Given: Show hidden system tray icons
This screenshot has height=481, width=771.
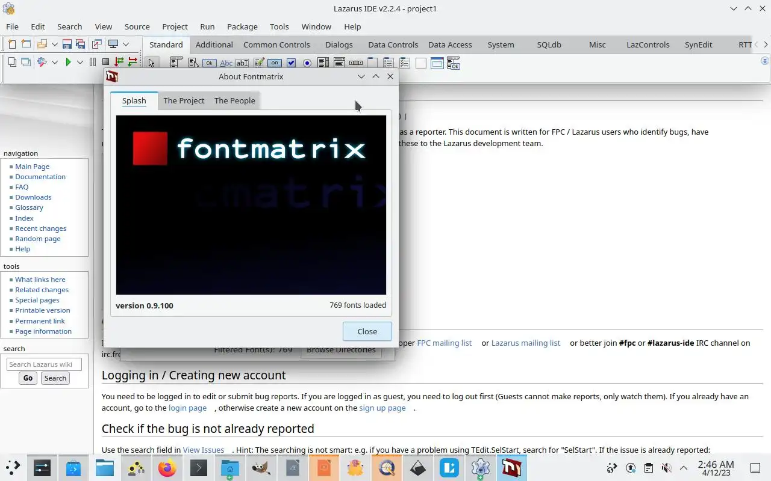Looking at the screenshot, I should coord(684,468).
